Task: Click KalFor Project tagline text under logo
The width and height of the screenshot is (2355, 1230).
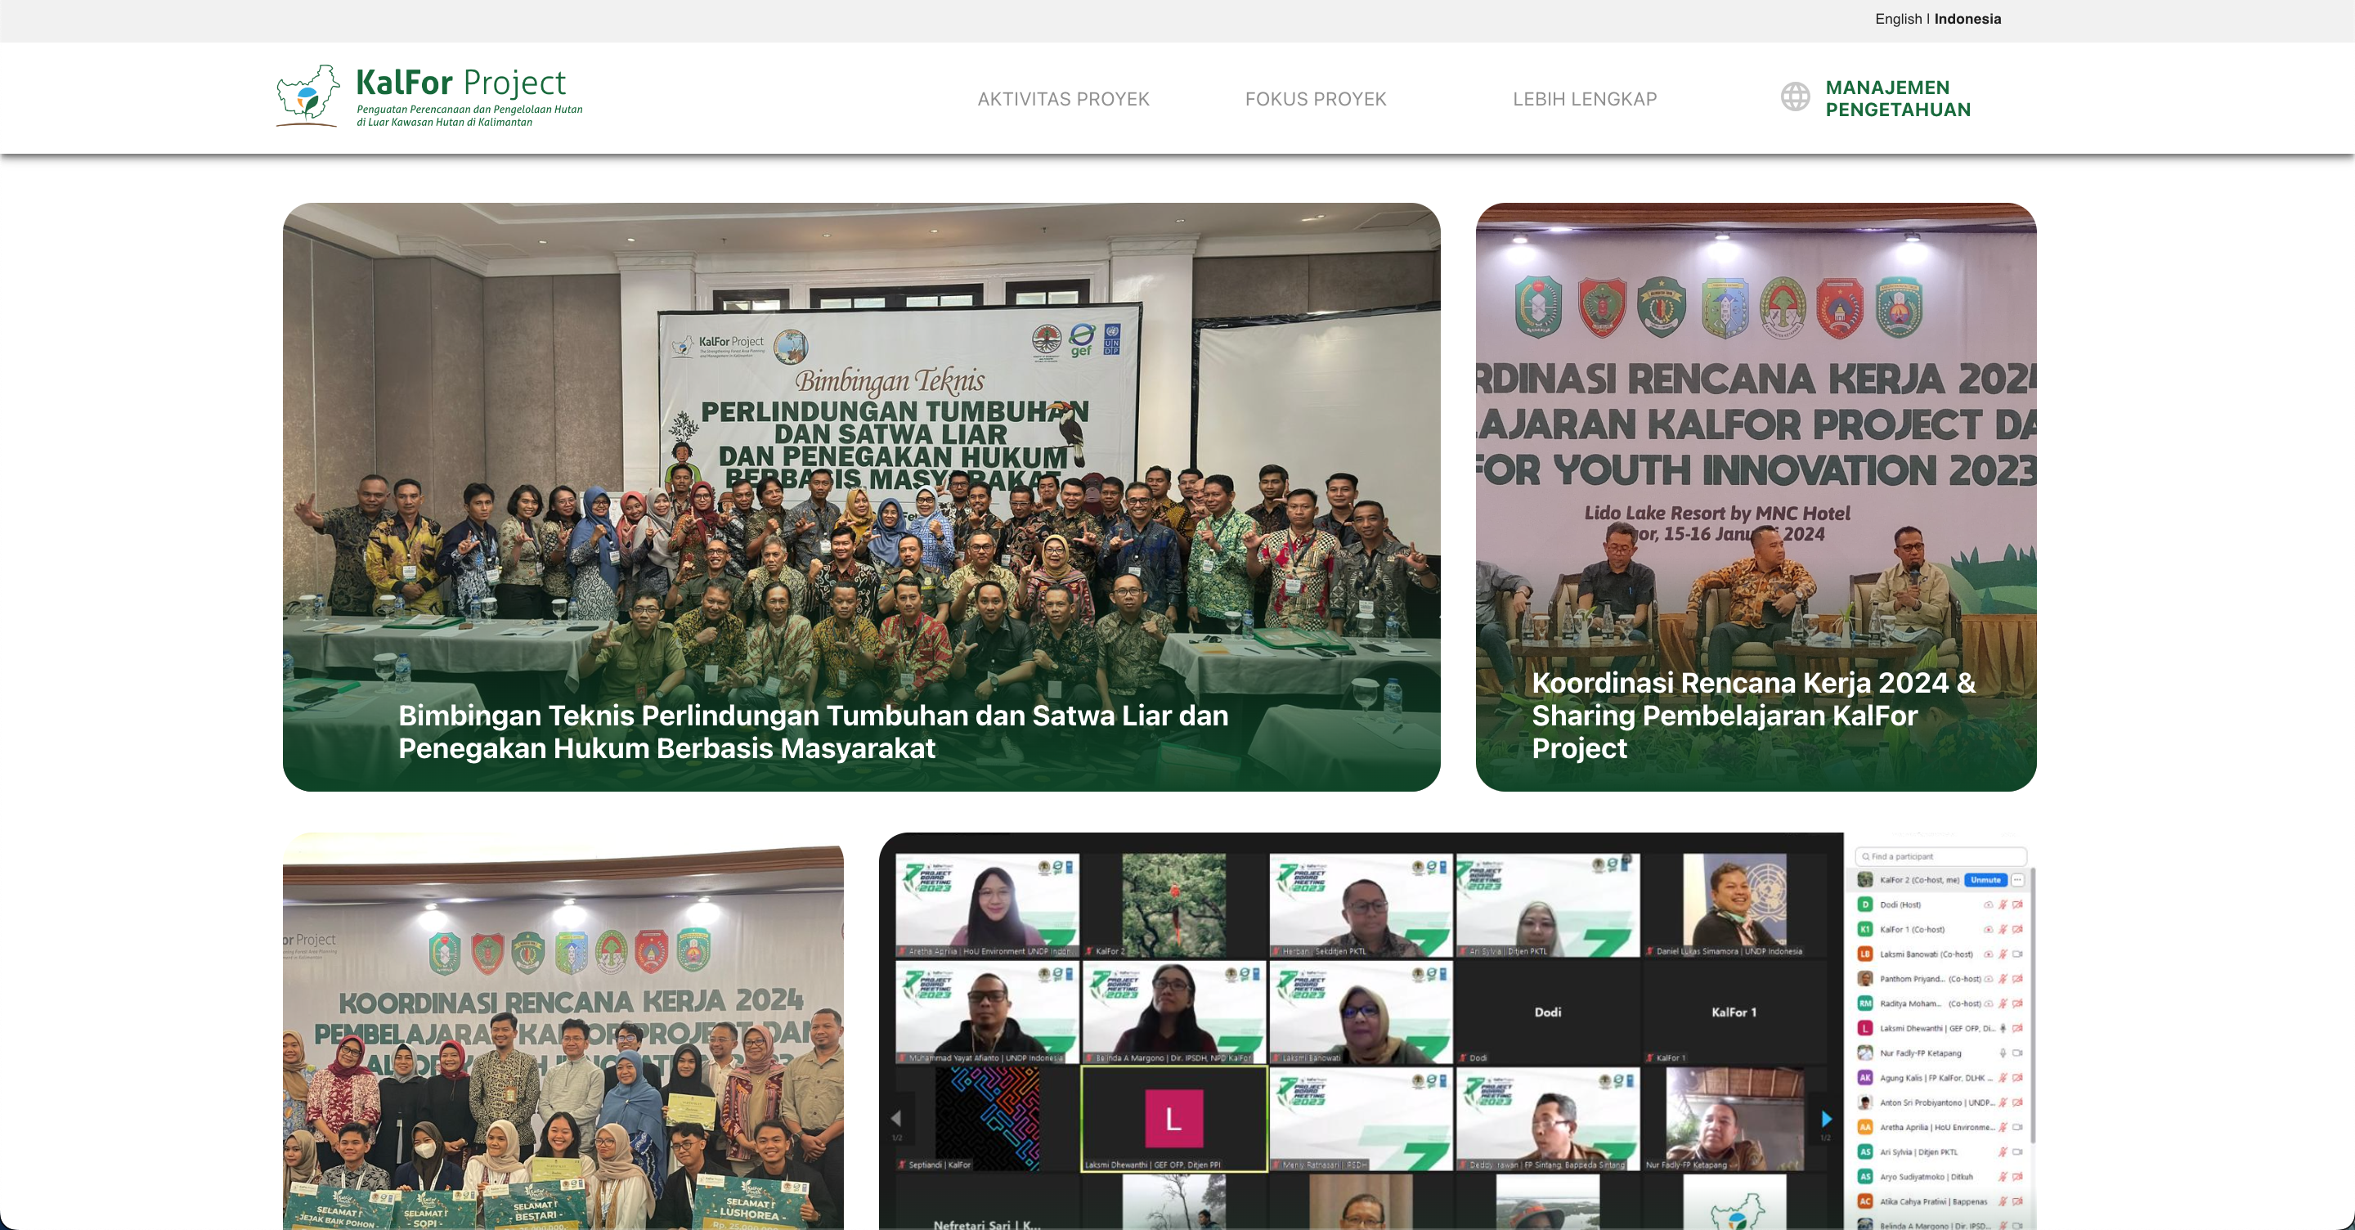Action: [x=469, y=115]
